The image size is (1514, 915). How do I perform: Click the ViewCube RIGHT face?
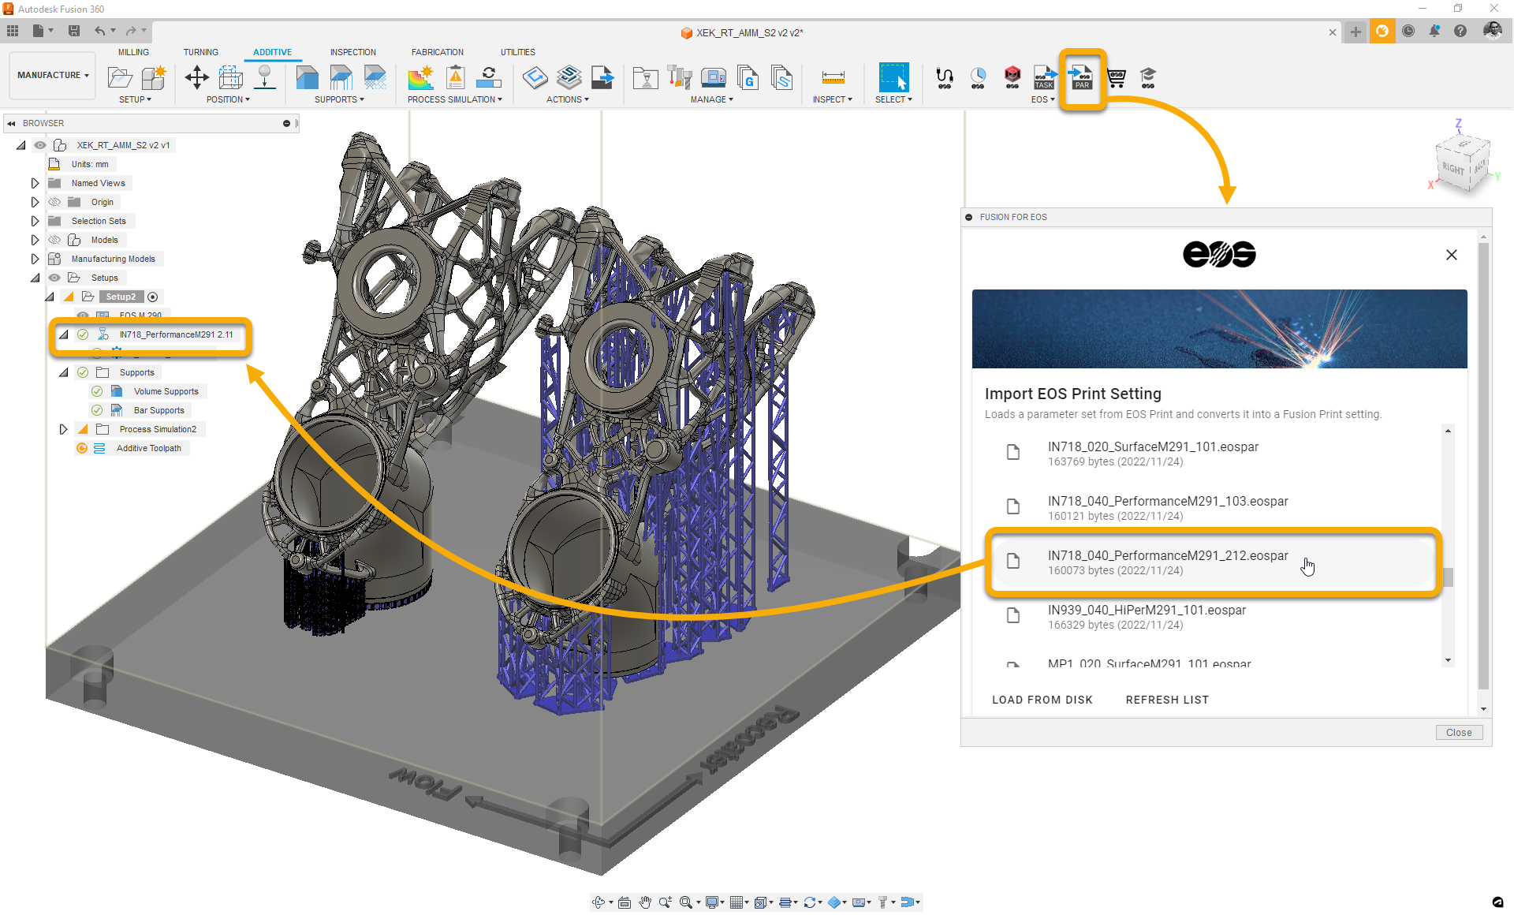1452,169
